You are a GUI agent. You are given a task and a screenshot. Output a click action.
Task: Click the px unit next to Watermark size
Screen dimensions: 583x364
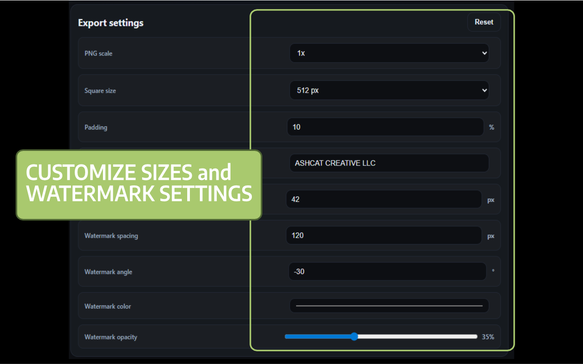coord(491,199)
